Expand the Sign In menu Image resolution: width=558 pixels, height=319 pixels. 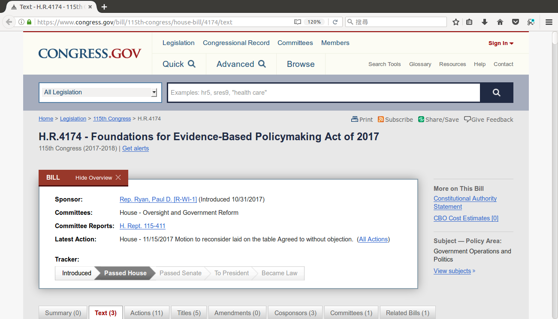click(501, 43)
